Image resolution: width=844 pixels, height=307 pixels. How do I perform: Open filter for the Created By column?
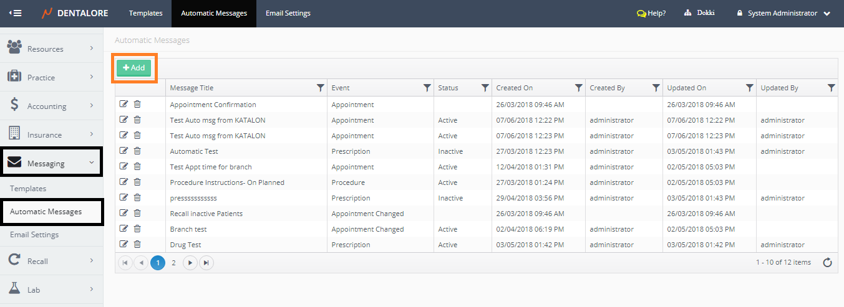pos(656,88)
